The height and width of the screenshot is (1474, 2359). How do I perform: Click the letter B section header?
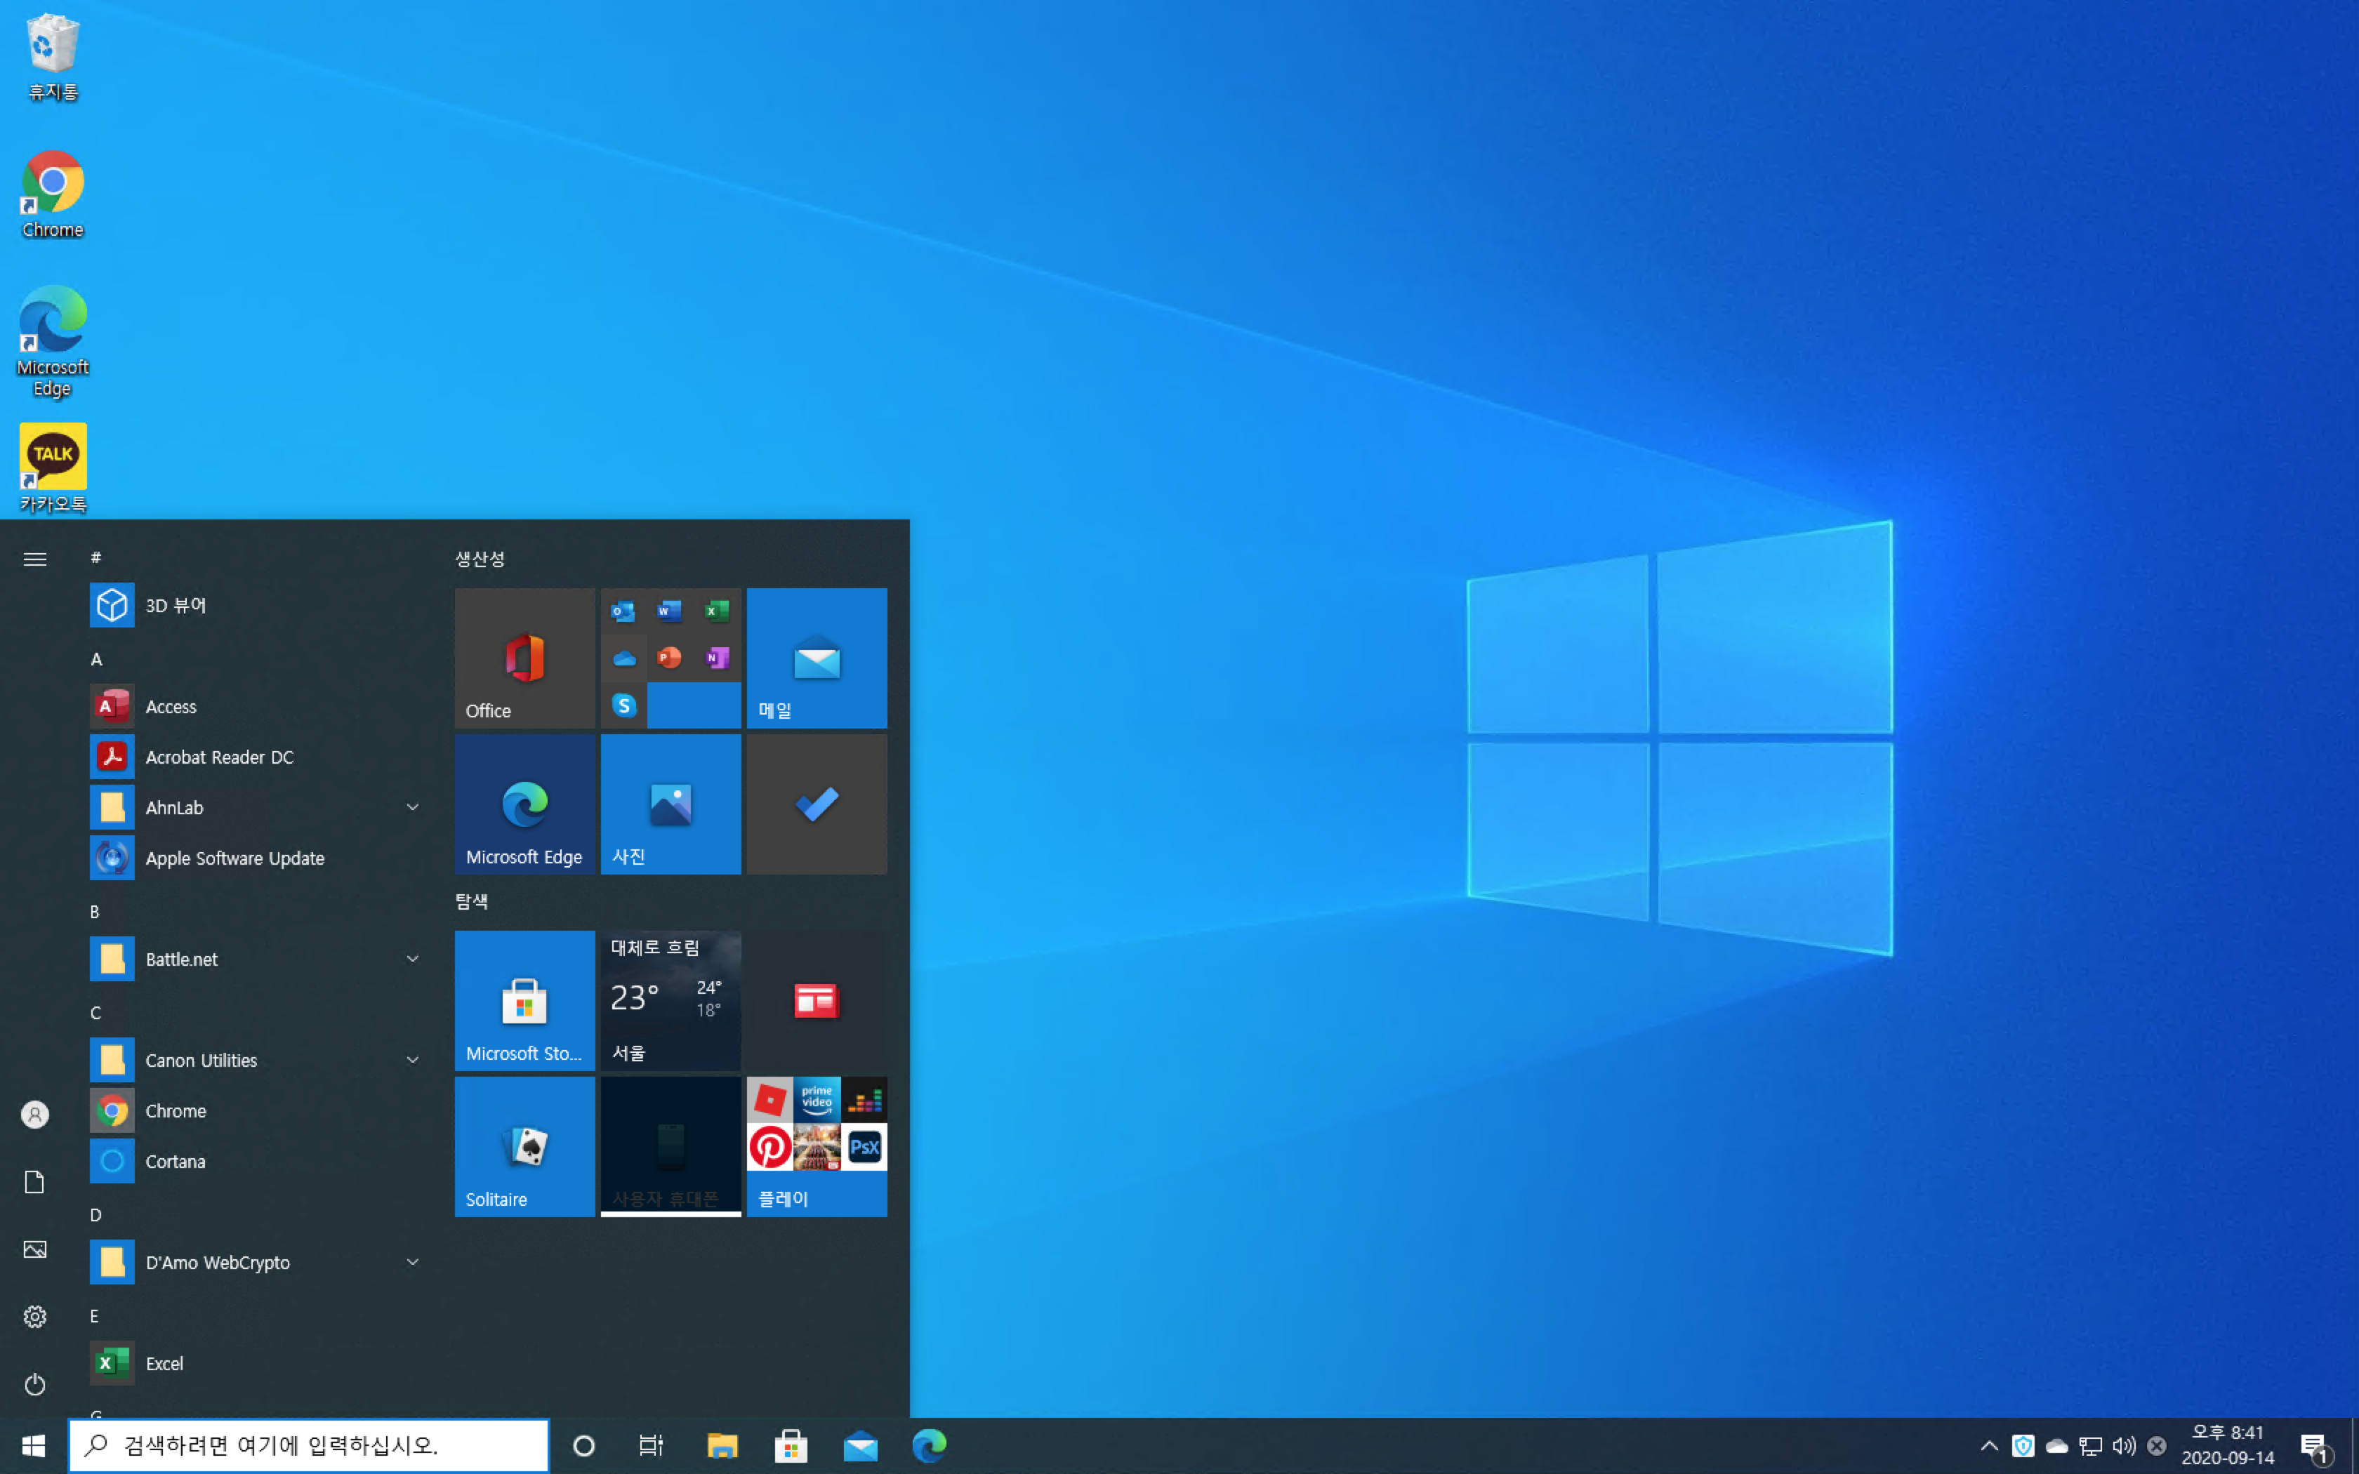[x=95, y=912]
